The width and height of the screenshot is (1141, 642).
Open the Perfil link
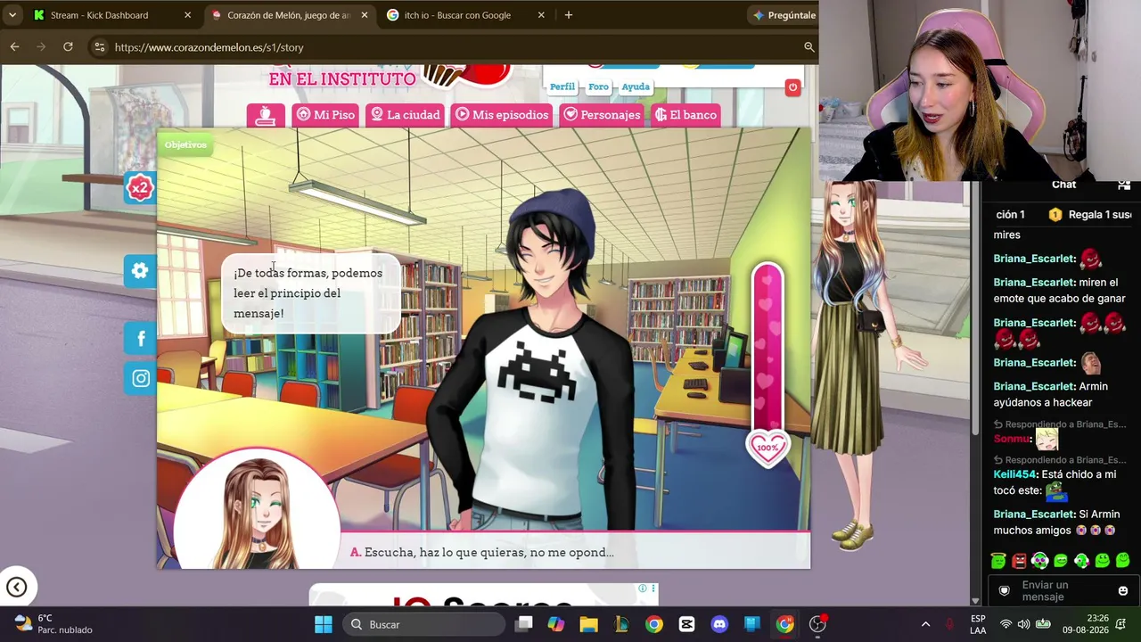coord(562,86)
